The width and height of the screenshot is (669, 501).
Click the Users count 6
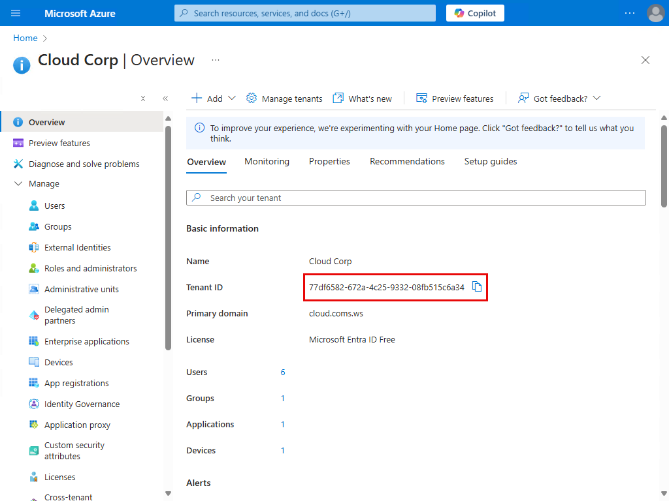click(282, 372)
